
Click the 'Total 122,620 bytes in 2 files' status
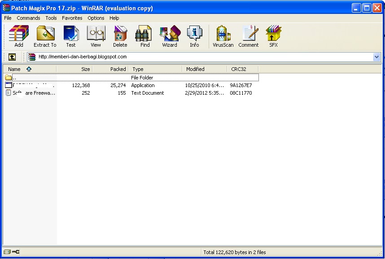coord(235,252)
